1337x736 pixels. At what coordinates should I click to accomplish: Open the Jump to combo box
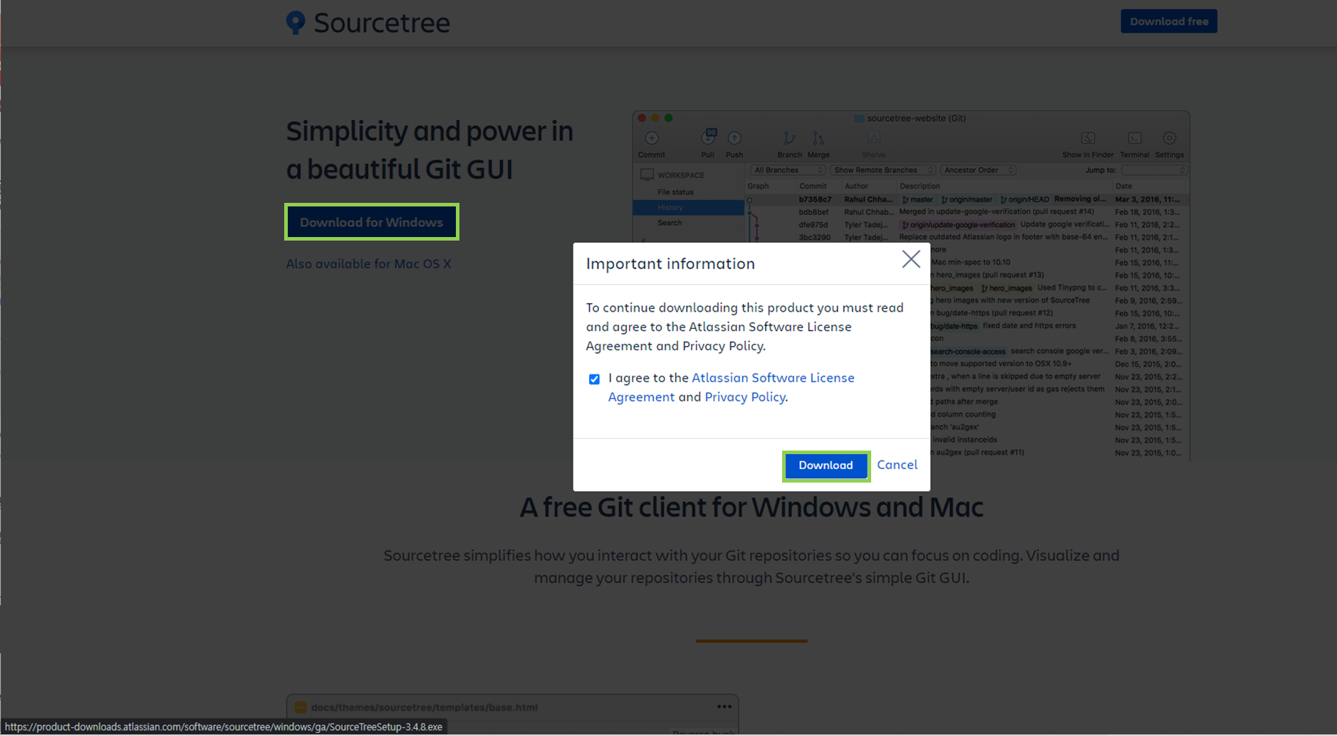[x=1155, y=170]
